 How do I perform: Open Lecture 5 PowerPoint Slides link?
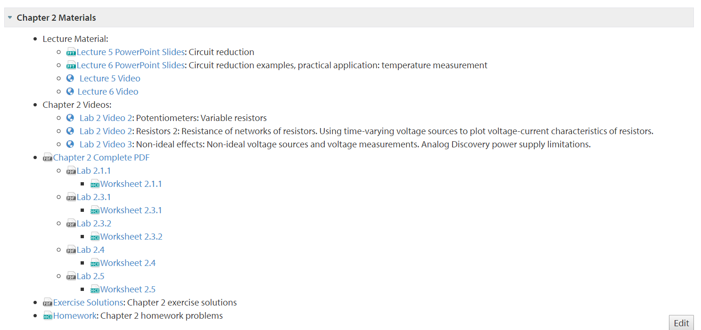[131, 52]
